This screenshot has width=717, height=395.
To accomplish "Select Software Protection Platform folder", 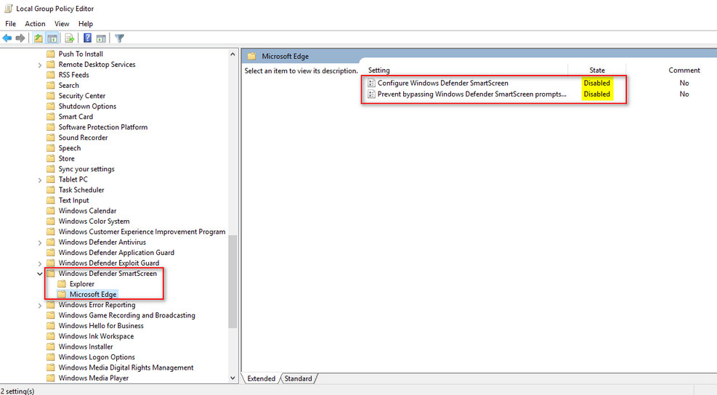I will pos(103,127).
